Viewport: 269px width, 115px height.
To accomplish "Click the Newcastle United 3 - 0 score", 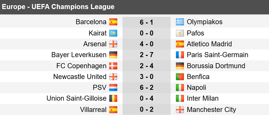I will pos(147,77).
